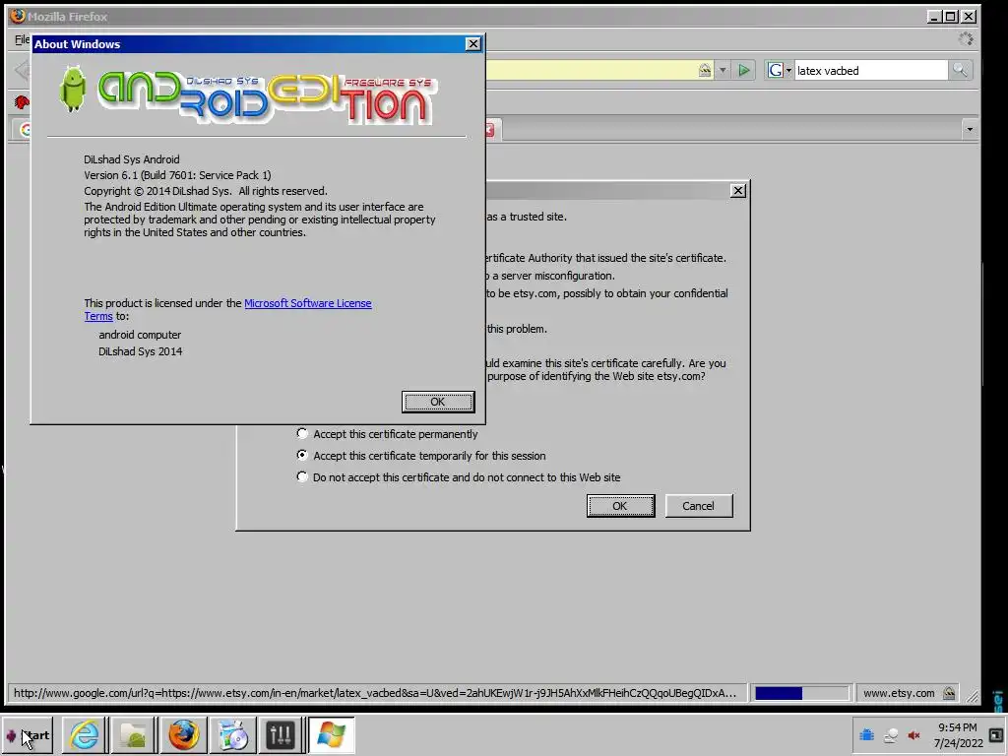Image resolution: width=1008 pixels, height=756 pixels.
Task: Open the Start menu
Action: pyautogui.click(x=29, y=735)
